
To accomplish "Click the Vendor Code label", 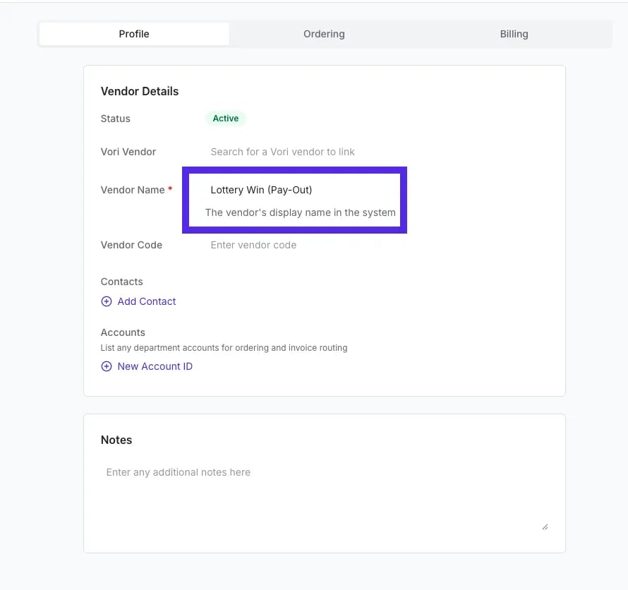I will 131,245.
